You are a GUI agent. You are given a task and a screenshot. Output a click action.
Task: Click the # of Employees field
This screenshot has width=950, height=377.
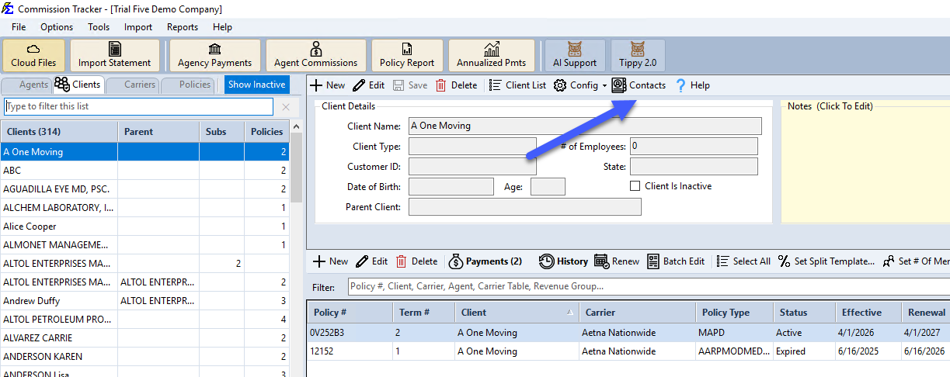tap(694, 146)
